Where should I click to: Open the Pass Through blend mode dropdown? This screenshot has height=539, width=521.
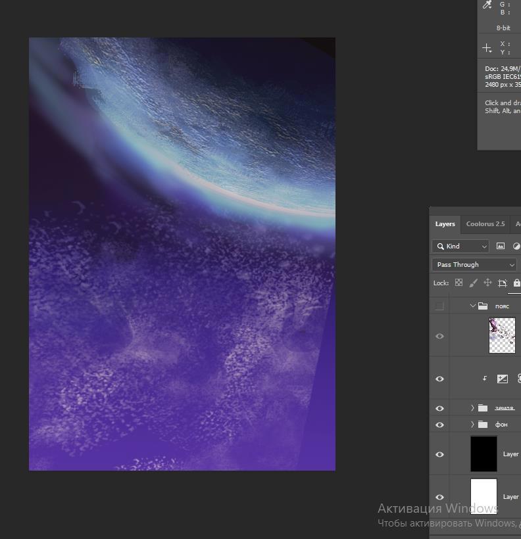474,264
